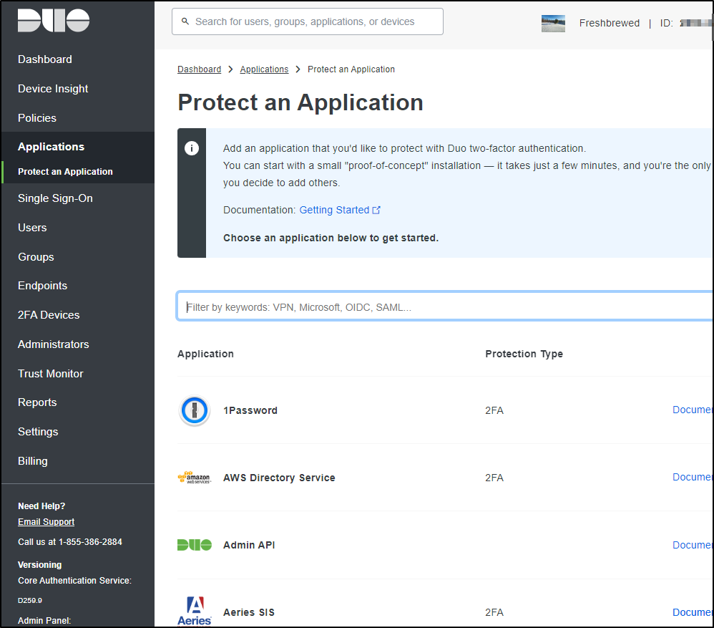Click the 1Password application name

click(250, 410)
